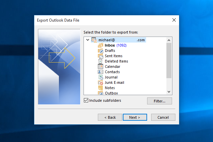
Task: Click the Deleted Items trash icon
Action: [100, 61]
